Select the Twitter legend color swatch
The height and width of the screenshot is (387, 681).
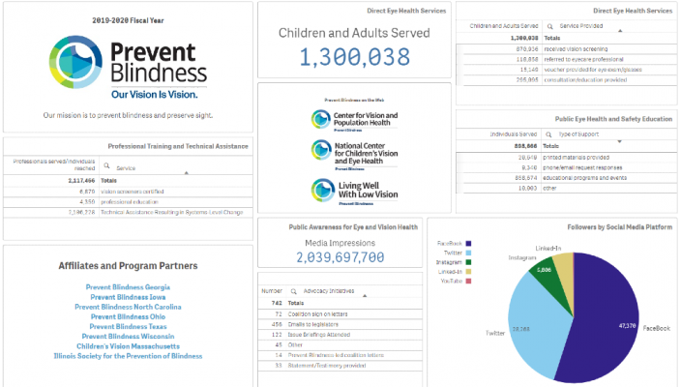pos(468,253)
